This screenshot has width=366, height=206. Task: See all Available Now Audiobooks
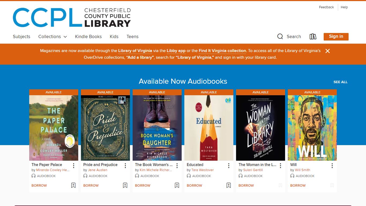340,82
